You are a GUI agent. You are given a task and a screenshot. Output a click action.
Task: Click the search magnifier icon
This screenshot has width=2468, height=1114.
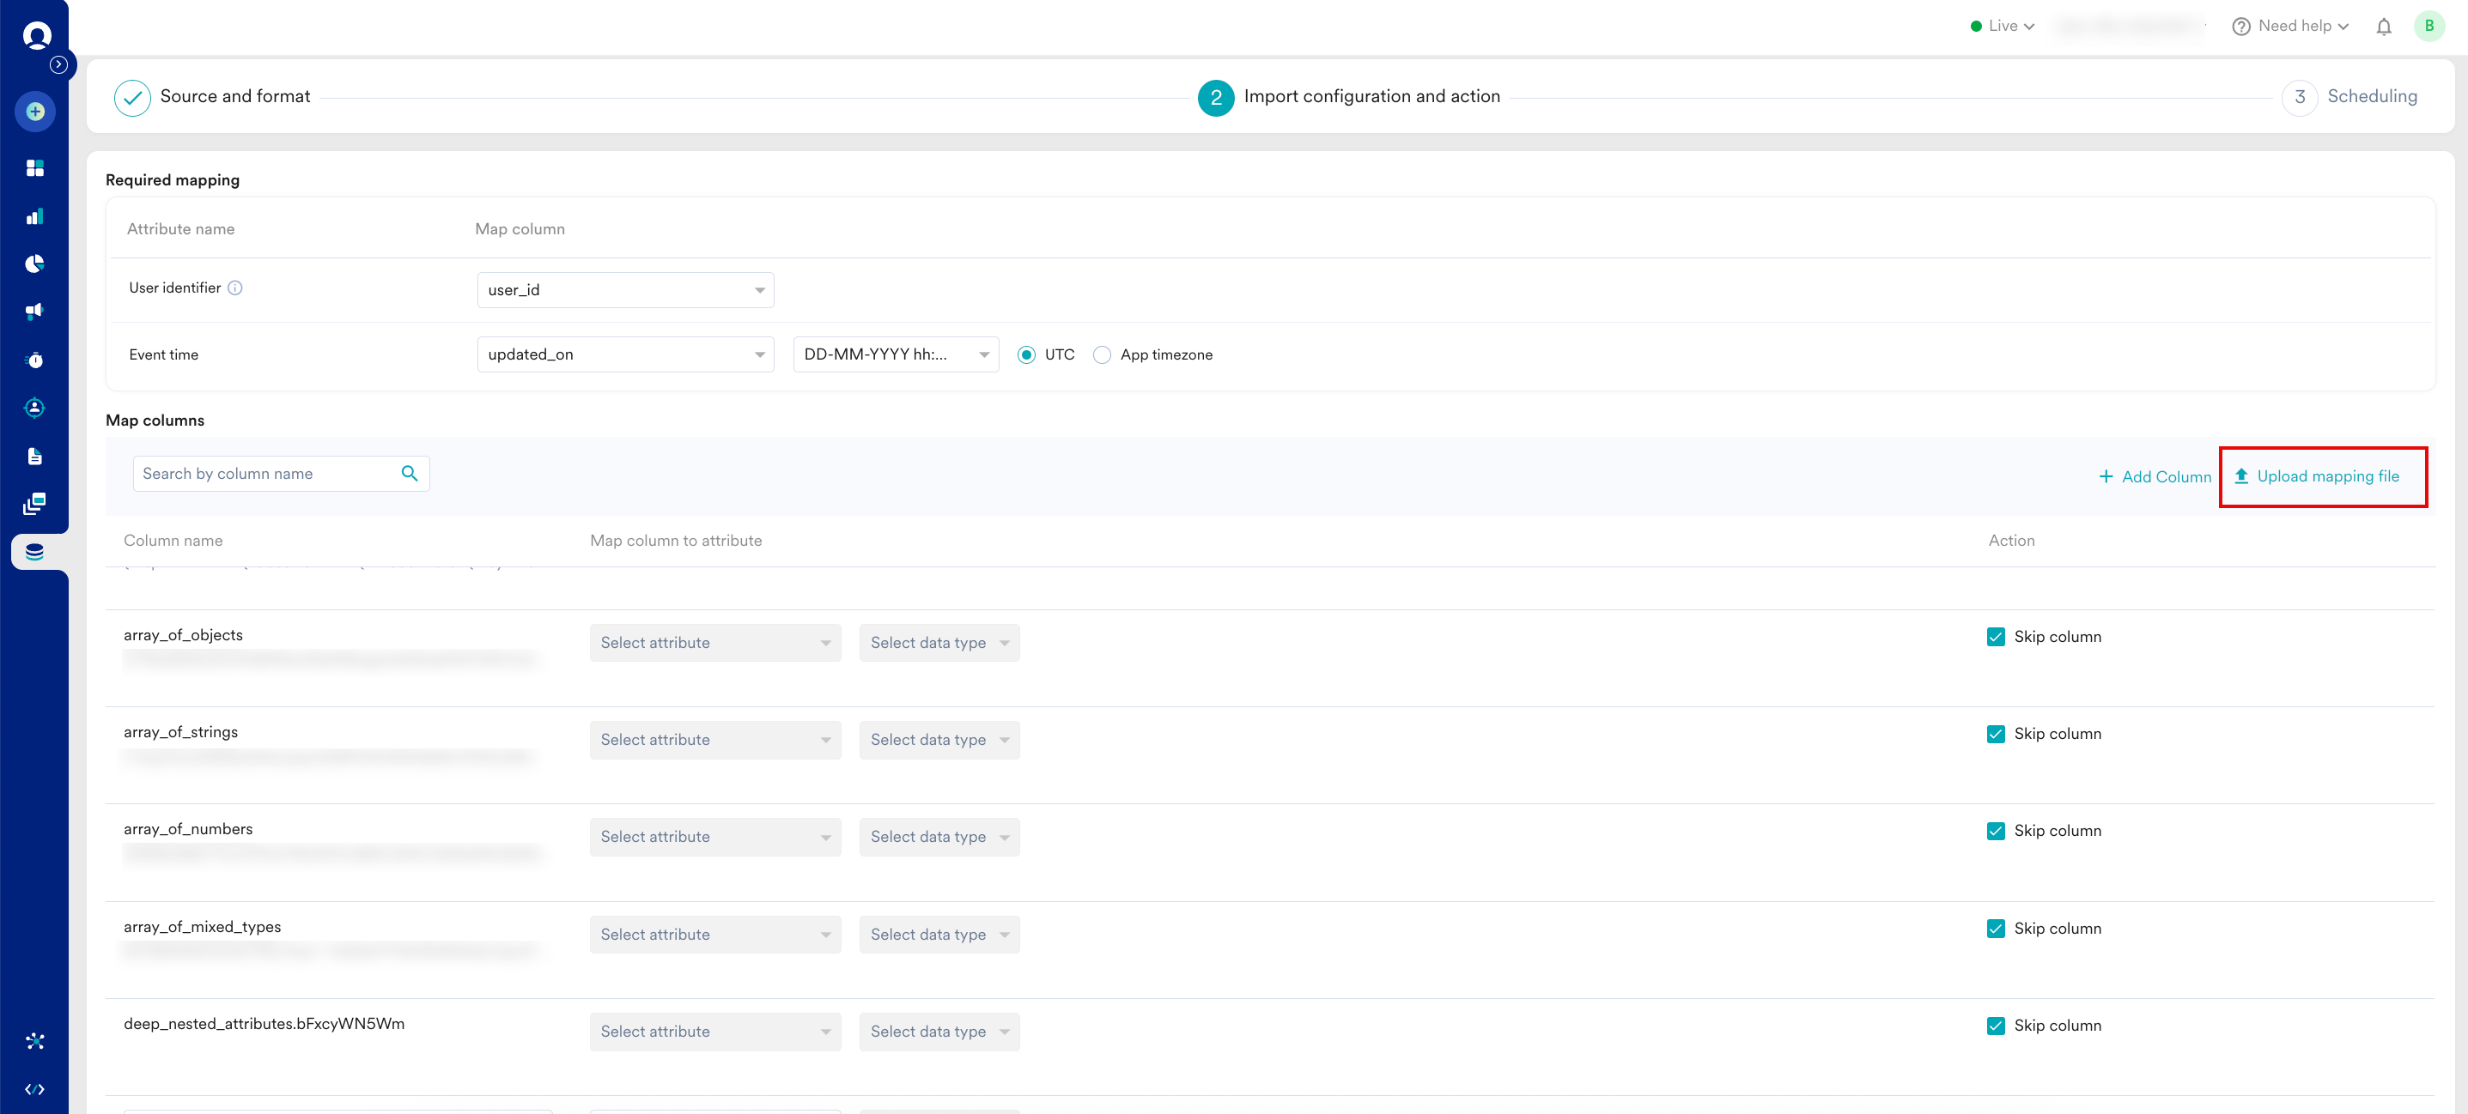[409, 473]
